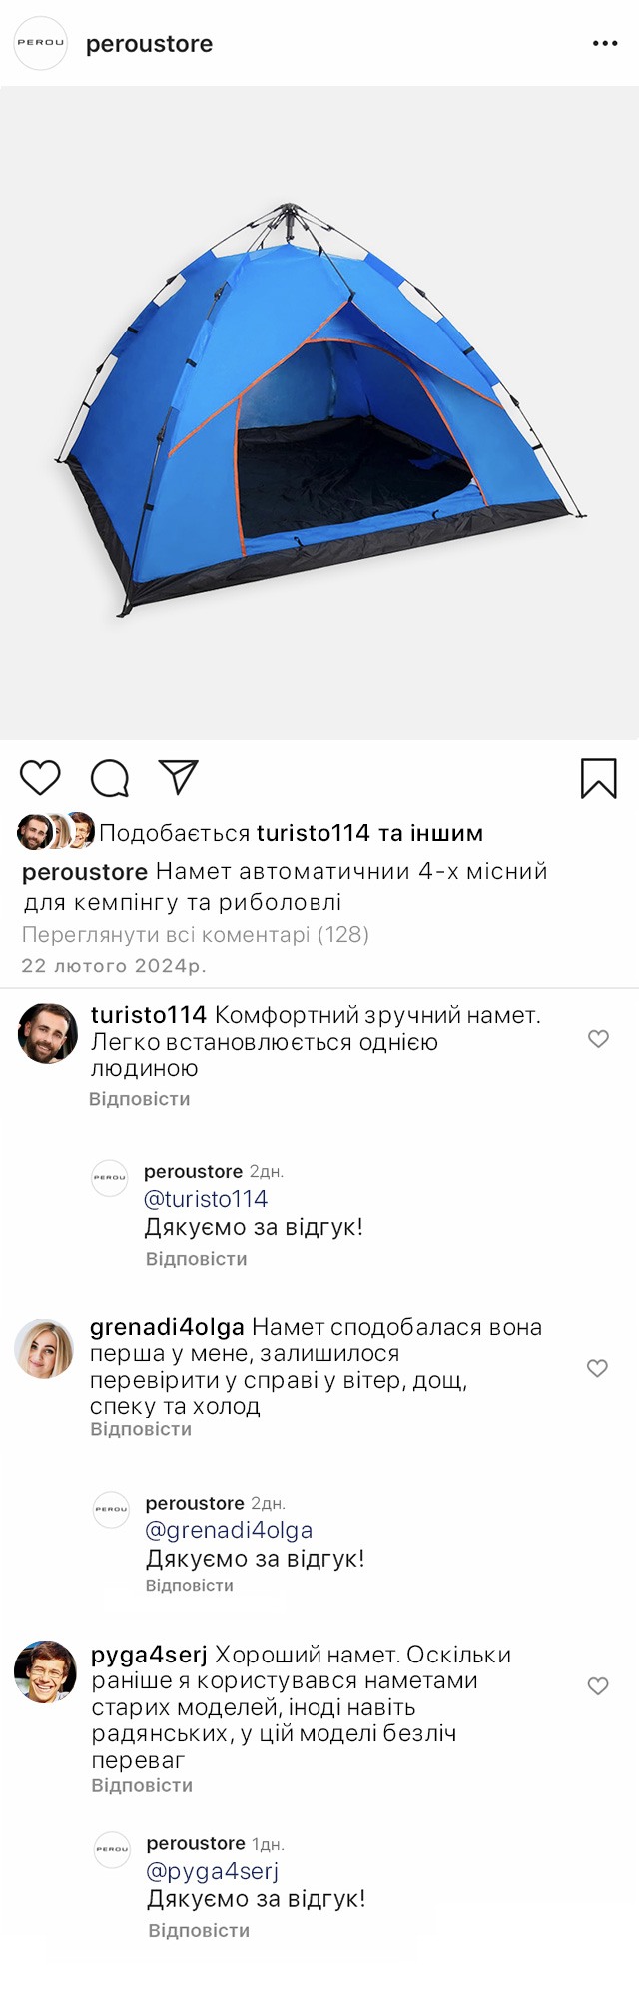Open the @turisto114 mention link
639x1993 pixels.
[206, 1199]
